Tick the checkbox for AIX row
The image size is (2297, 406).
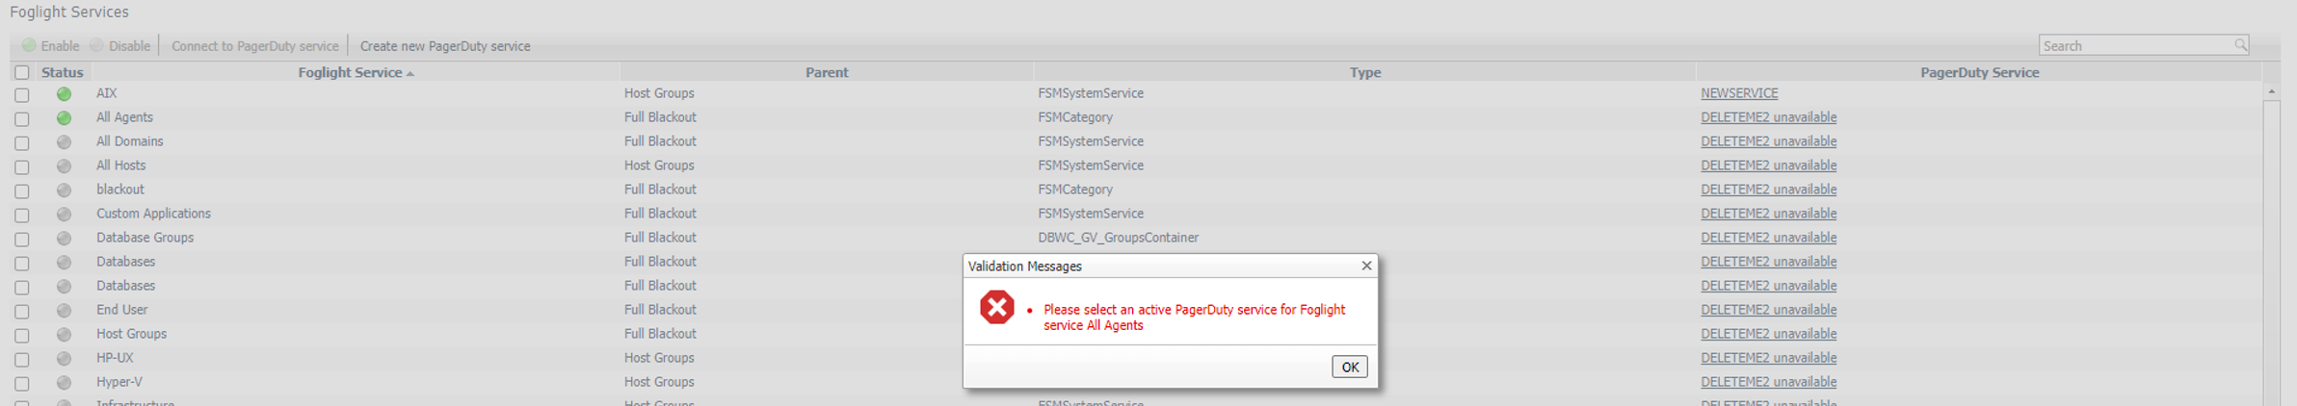(x=21, y=95)
